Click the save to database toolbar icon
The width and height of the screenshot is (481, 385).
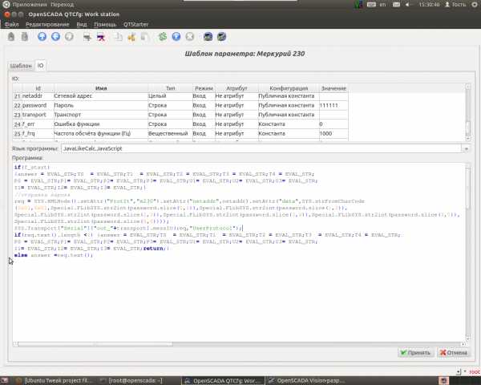point(24,36)
